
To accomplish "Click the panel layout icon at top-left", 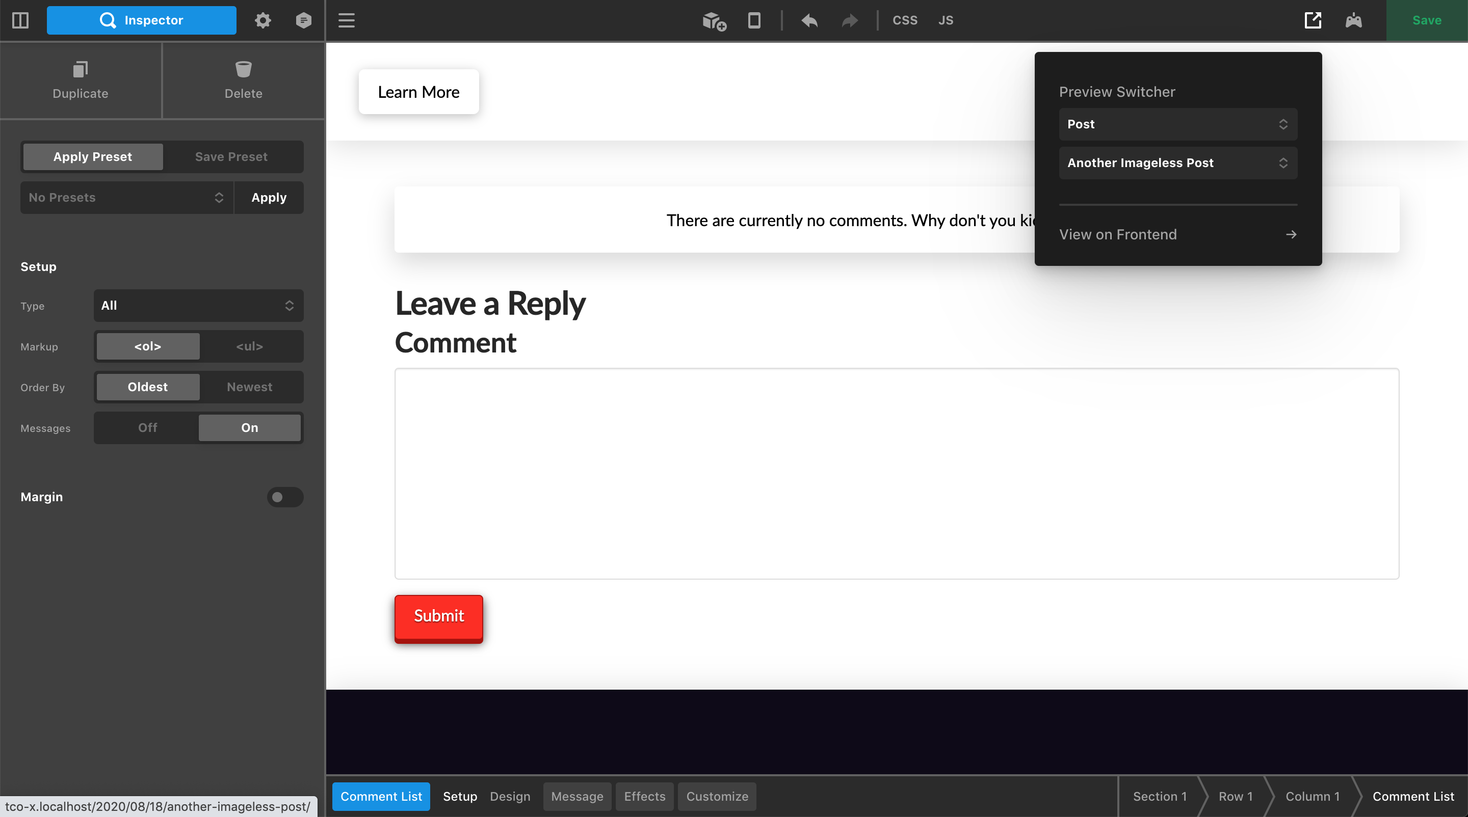I will pyautogui.click(x=20, y=20).
